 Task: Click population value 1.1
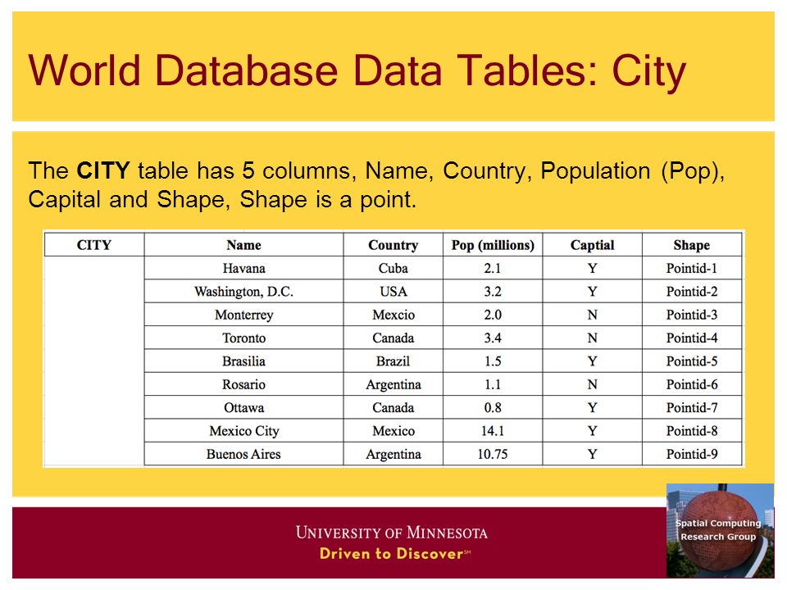pyautogui.click(x=493, y=384)
